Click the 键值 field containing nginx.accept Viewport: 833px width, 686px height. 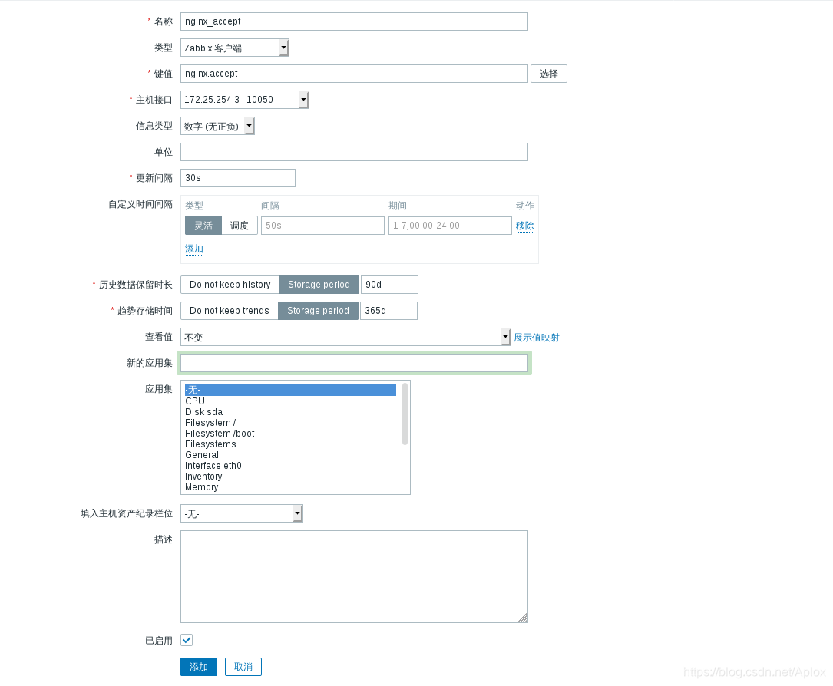pos(354,73)
